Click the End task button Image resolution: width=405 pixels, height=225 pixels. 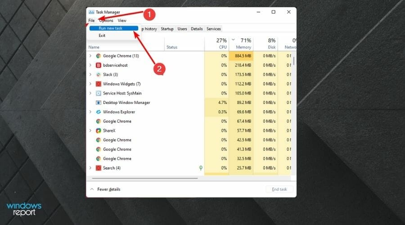[x=279, y=189]
